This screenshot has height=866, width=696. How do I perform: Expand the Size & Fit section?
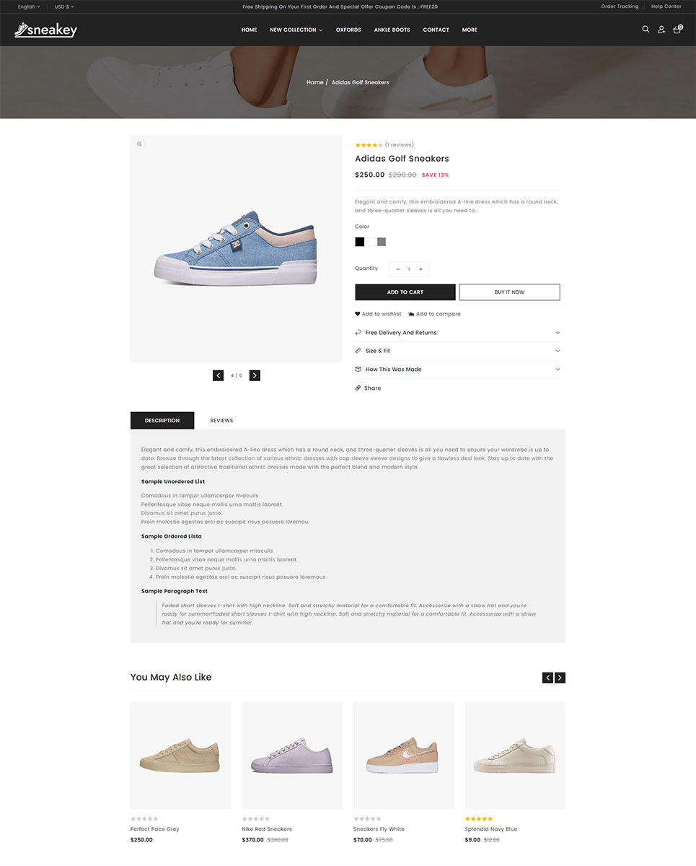(457, 351)
